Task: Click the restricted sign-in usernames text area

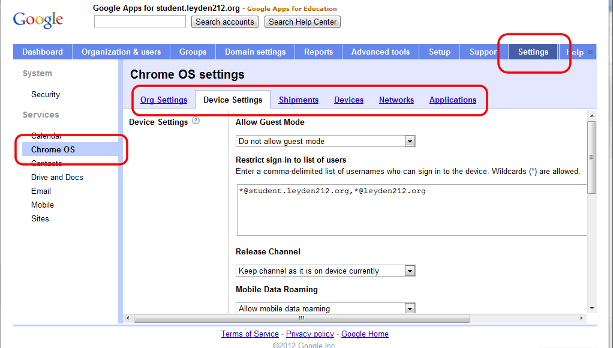Action: point(411,210)
